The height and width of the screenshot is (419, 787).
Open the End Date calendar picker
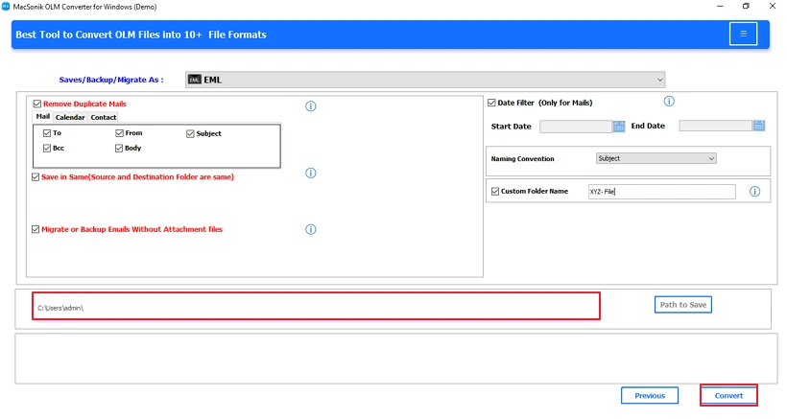click(759, 126)
